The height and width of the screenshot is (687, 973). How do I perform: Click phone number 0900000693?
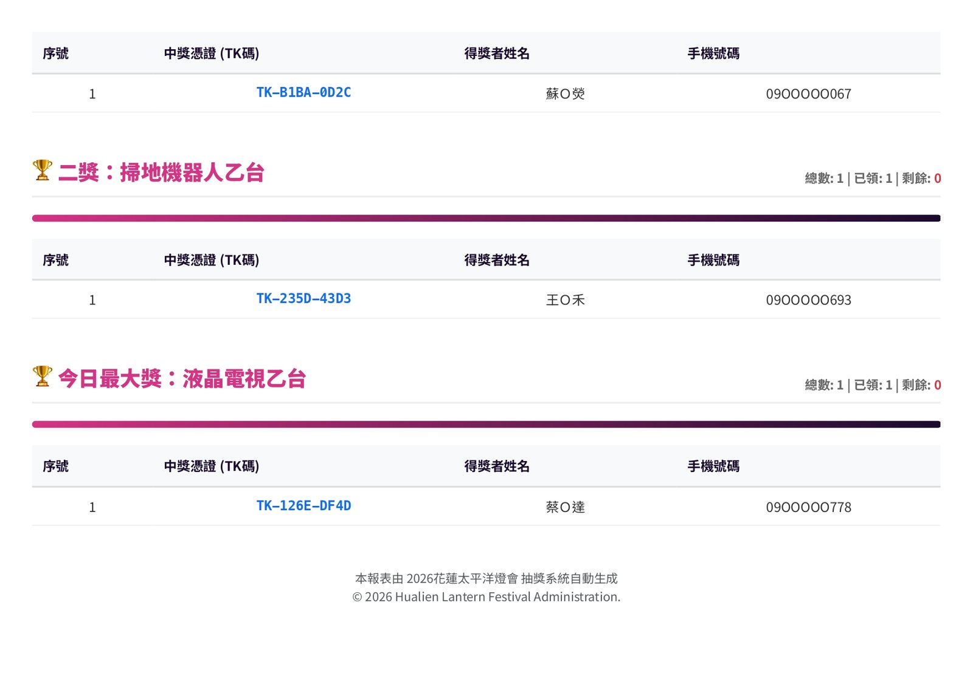[x=808, y=300]
